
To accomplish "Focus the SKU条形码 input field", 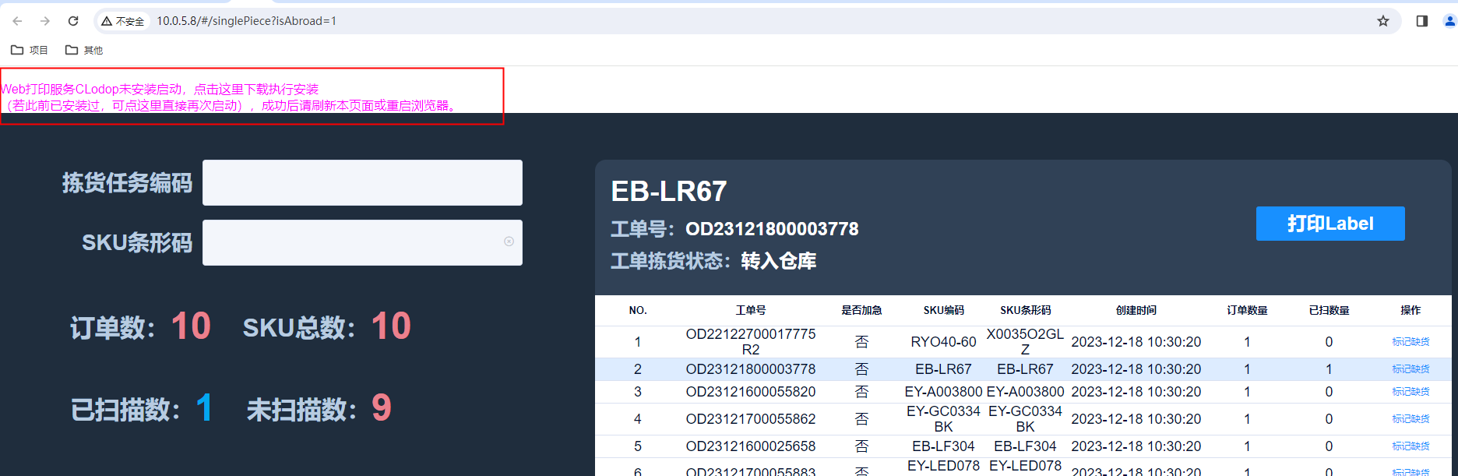I will (350, 242).
